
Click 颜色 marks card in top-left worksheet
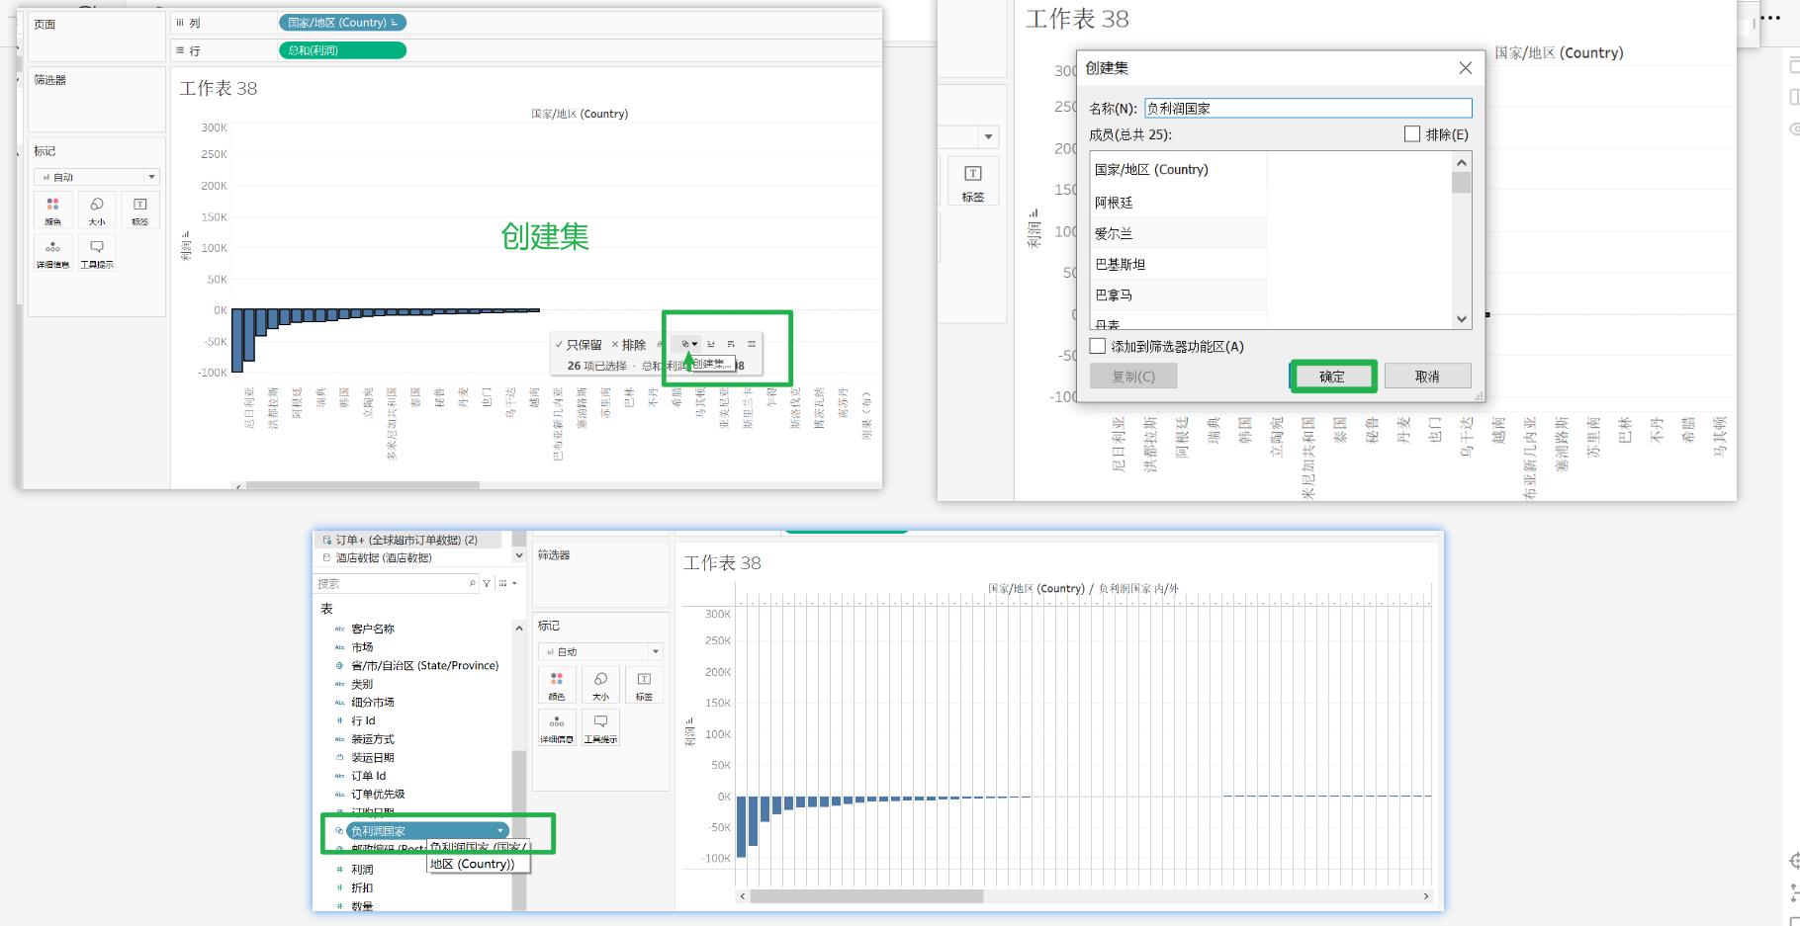pyautogui.click(x=53, y=210)
